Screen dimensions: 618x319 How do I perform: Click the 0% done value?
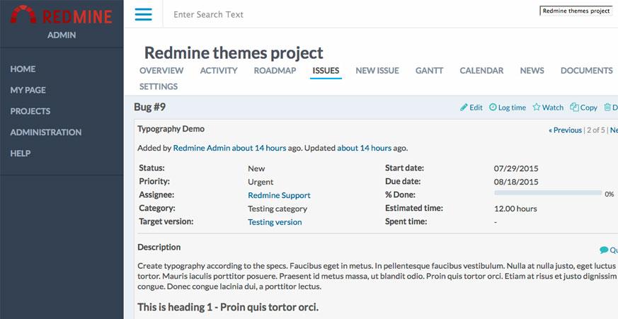coord(609,194)
